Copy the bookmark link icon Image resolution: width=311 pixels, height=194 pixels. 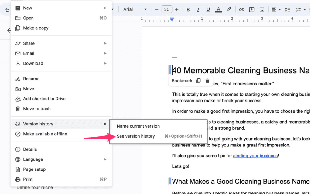point(198,81)
